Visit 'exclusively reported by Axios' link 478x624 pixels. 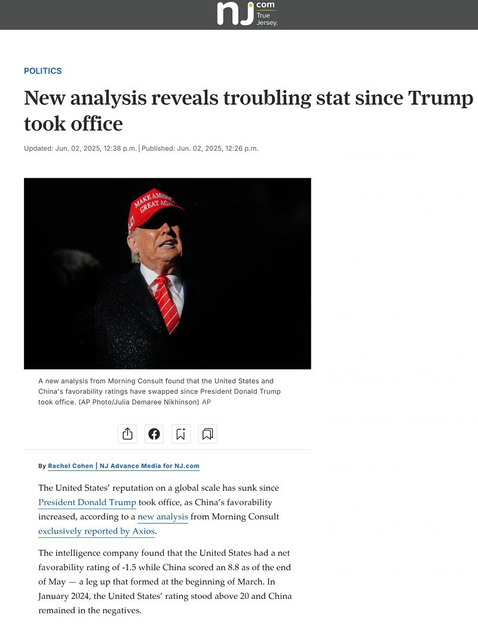pyautogui.click(x=97, y=531)
